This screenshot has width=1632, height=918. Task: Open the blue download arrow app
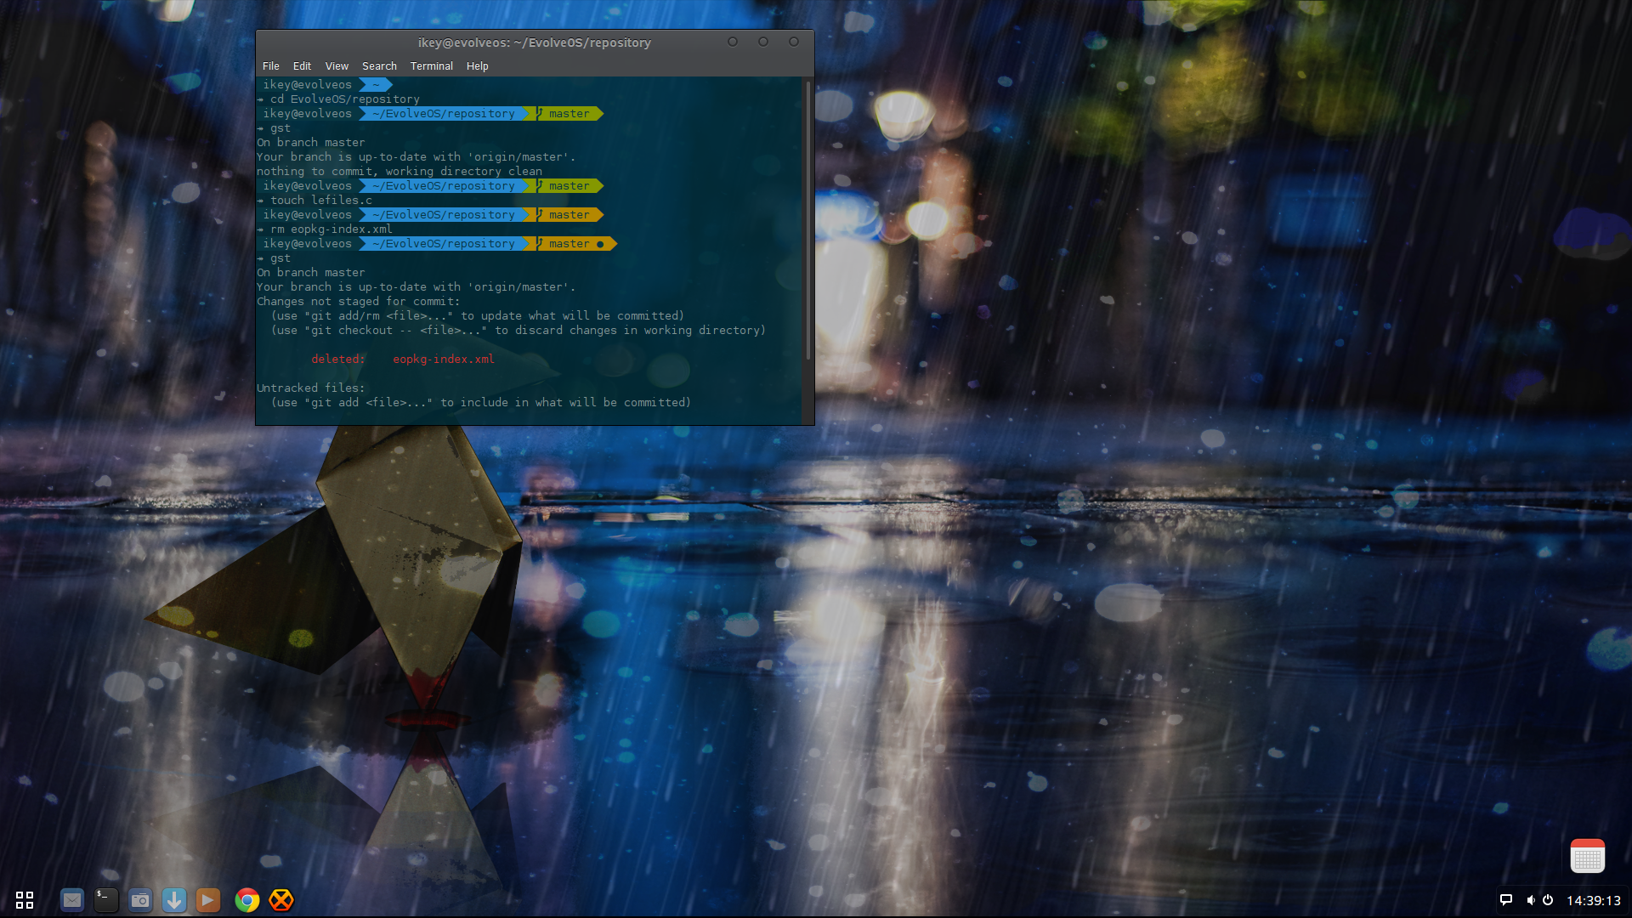(x=174, y=899)
